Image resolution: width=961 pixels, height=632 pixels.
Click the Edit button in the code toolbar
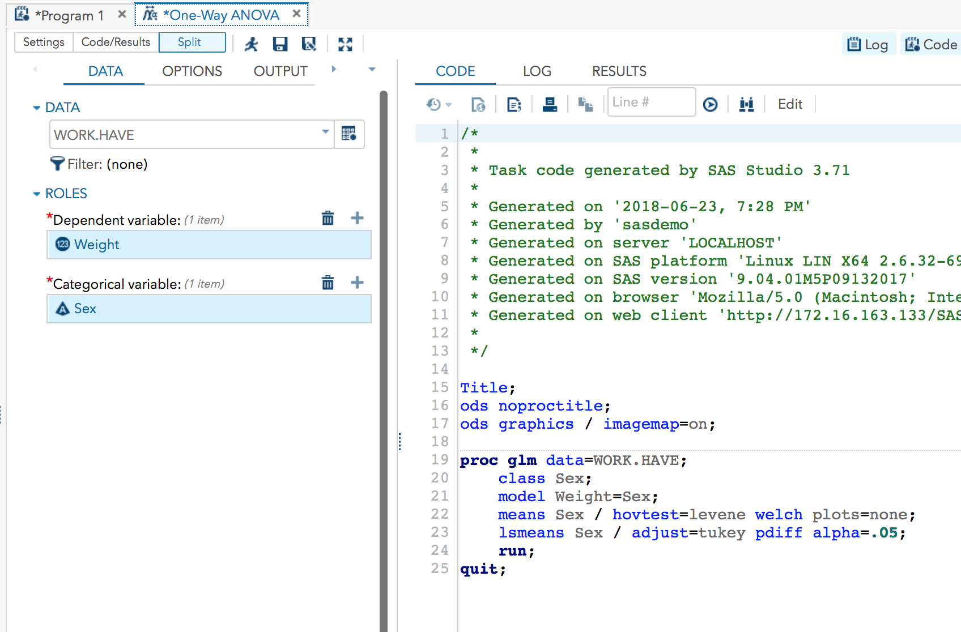click(x=790, y=104)
